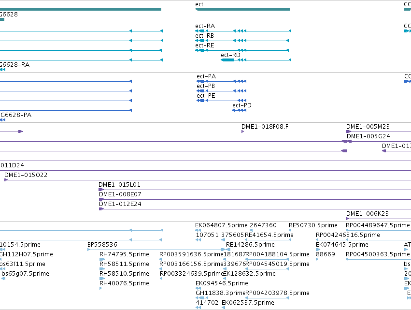Select the RH58510.5prime EST label
Viewport: 411px width, 310px height.
124,274
